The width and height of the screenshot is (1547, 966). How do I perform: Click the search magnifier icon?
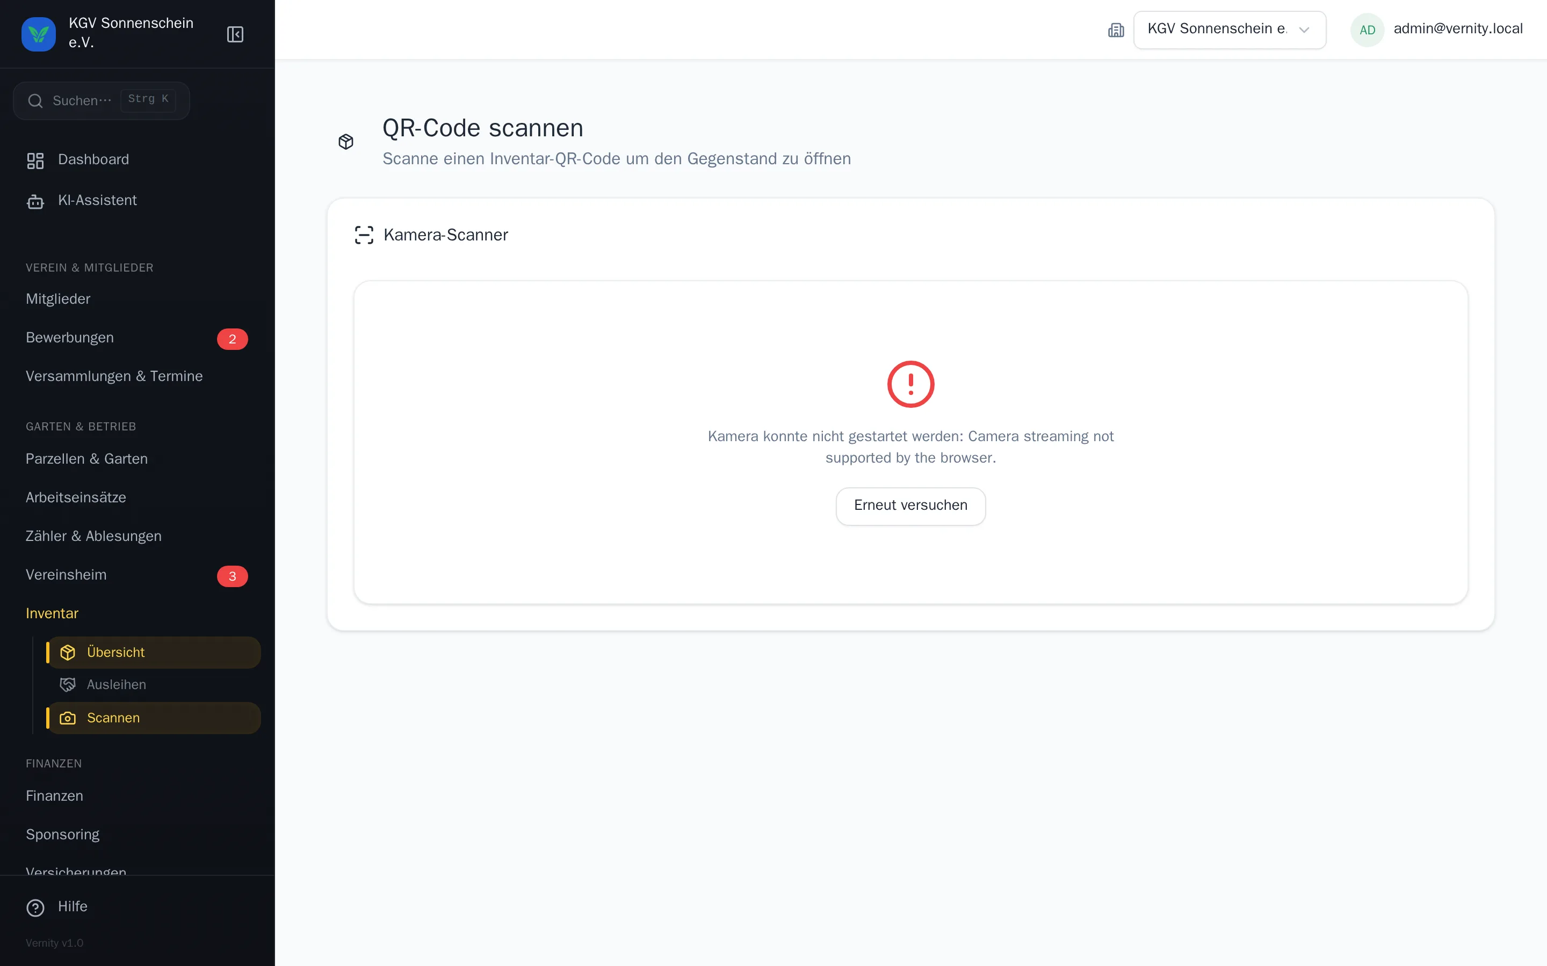click(36, 101)
